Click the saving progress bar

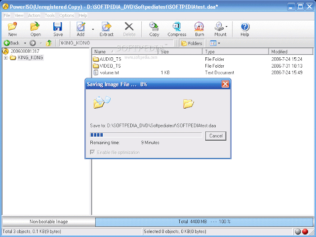(x=146, y=135)
